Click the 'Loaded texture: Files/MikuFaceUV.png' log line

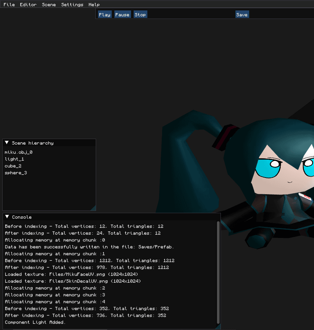pyautogui.click(x=72, y=274)
